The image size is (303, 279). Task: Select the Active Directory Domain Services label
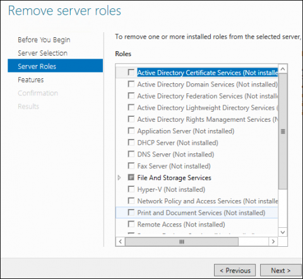pyautogui.click(x=208, y=85)
